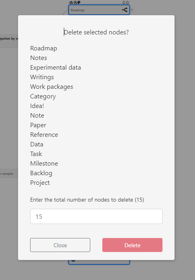Click the Reference list entry

[44, 135]
